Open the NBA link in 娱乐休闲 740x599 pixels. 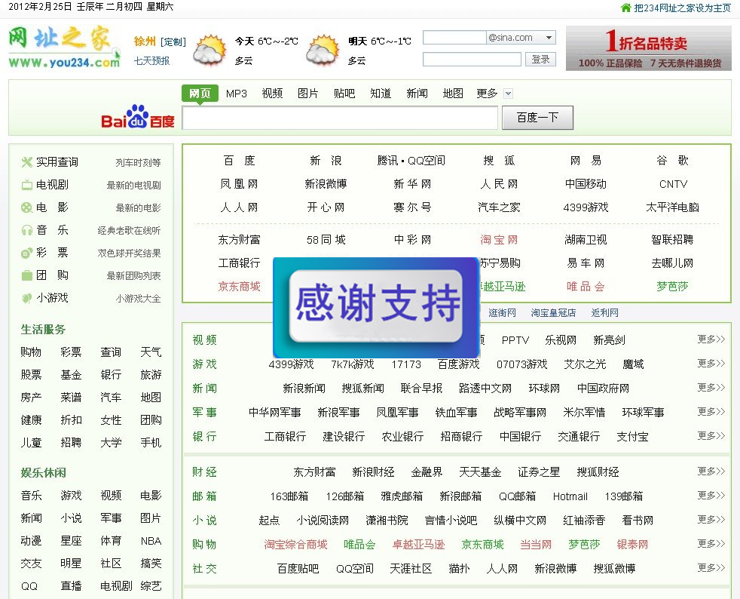pos(151,541)
